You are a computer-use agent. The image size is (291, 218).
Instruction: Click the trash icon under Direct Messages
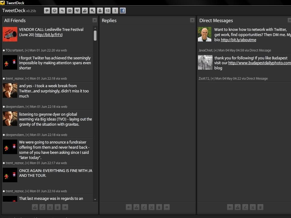click(260, 207)
